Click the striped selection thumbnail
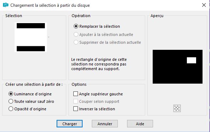Viewport: 210px width, 132px height. pos(31,37)
